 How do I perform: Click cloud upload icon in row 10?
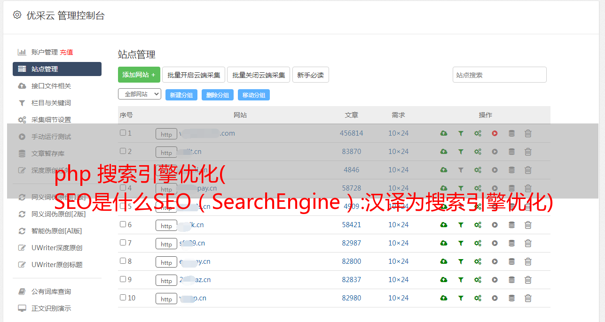[x=444, y=298]
